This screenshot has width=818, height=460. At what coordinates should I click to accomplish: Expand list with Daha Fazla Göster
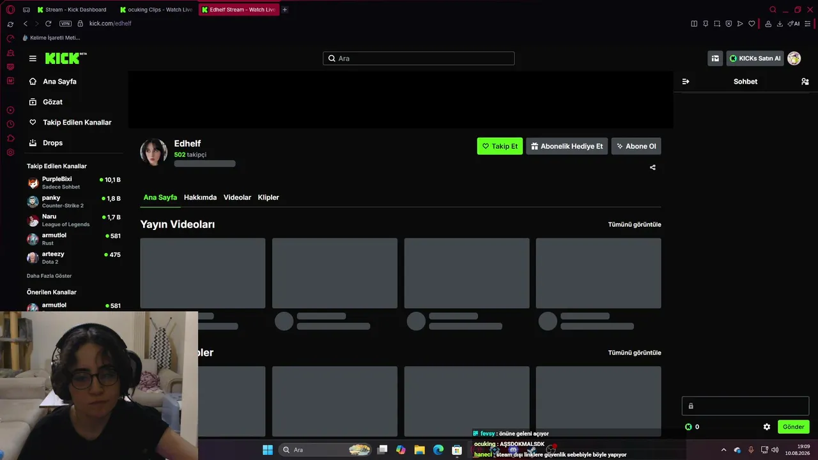pyautogui.click(x=49, y=276)
